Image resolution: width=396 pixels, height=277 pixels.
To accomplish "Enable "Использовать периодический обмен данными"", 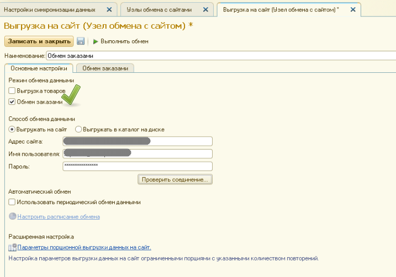I will (12, 203).
